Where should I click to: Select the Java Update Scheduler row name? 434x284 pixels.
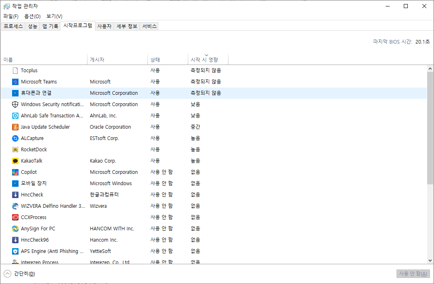point(46,127)
